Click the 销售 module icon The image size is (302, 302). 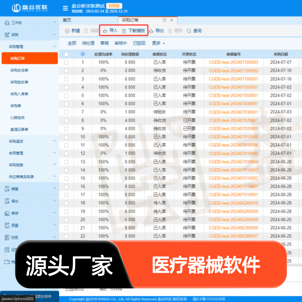coord(7,189)
